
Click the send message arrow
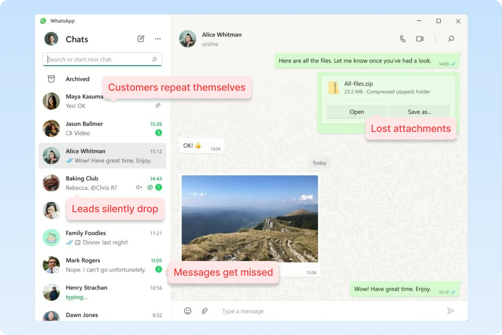(451, 311)
